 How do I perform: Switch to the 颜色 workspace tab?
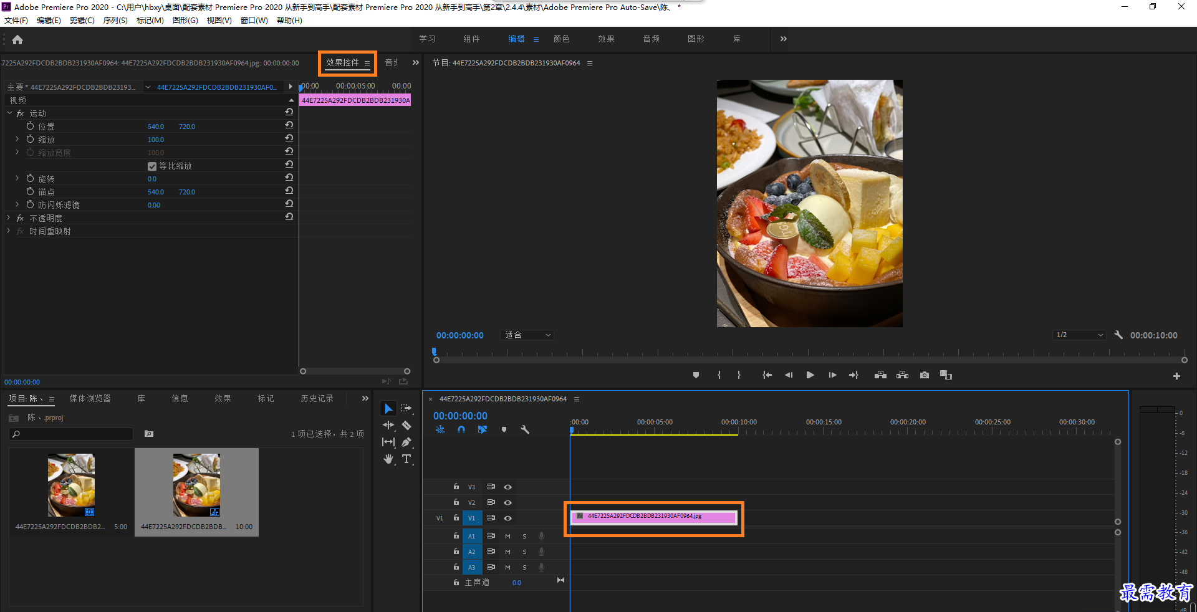pyautogui.click(x=562, y=39)
